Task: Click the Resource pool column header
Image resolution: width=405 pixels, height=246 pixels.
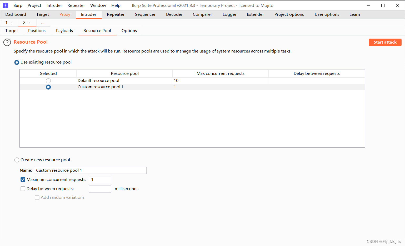Action: click(124, 74)
